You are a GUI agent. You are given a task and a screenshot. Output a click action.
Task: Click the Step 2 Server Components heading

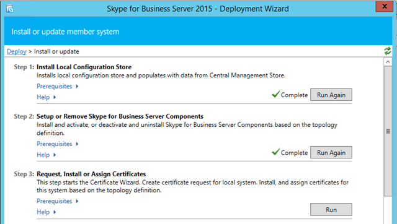[120, 116]
